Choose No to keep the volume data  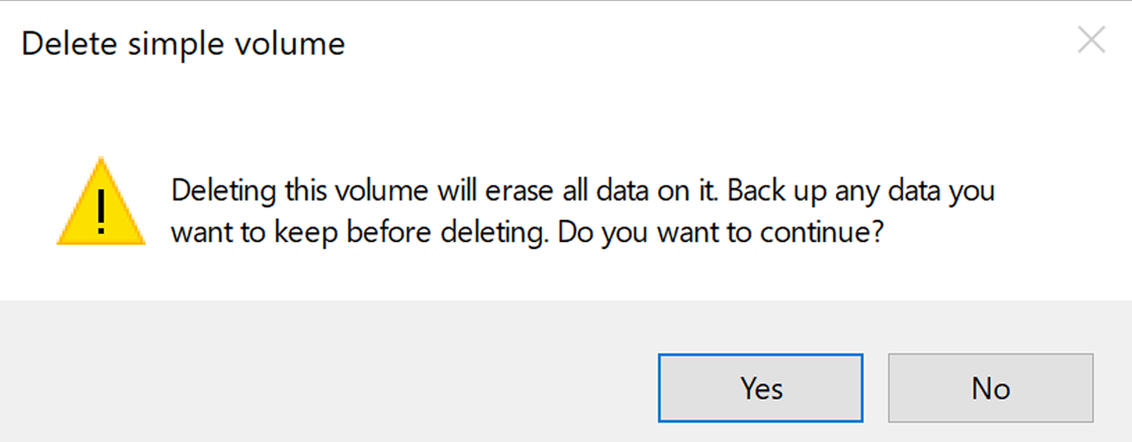point(990,388)
